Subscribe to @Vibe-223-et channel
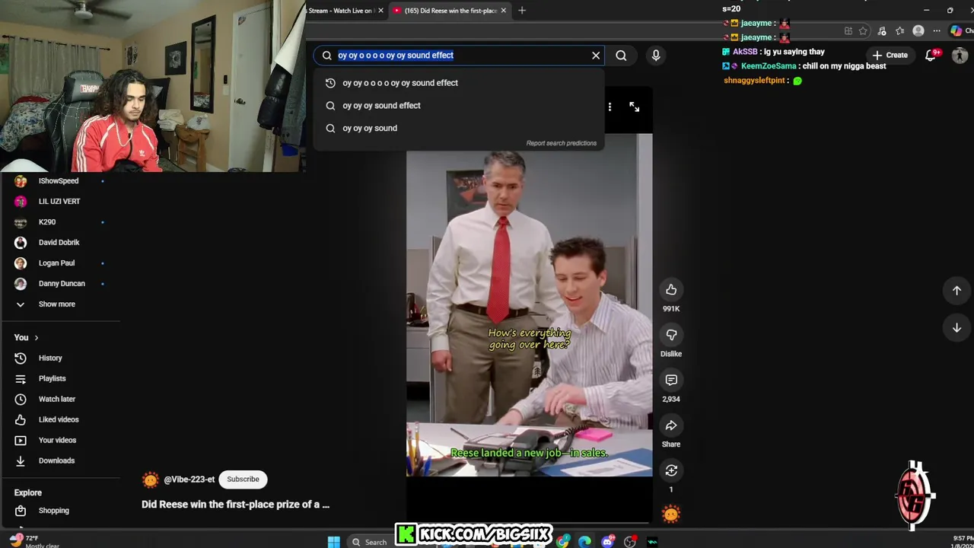The image size is (974, 548). coord(243,479)
